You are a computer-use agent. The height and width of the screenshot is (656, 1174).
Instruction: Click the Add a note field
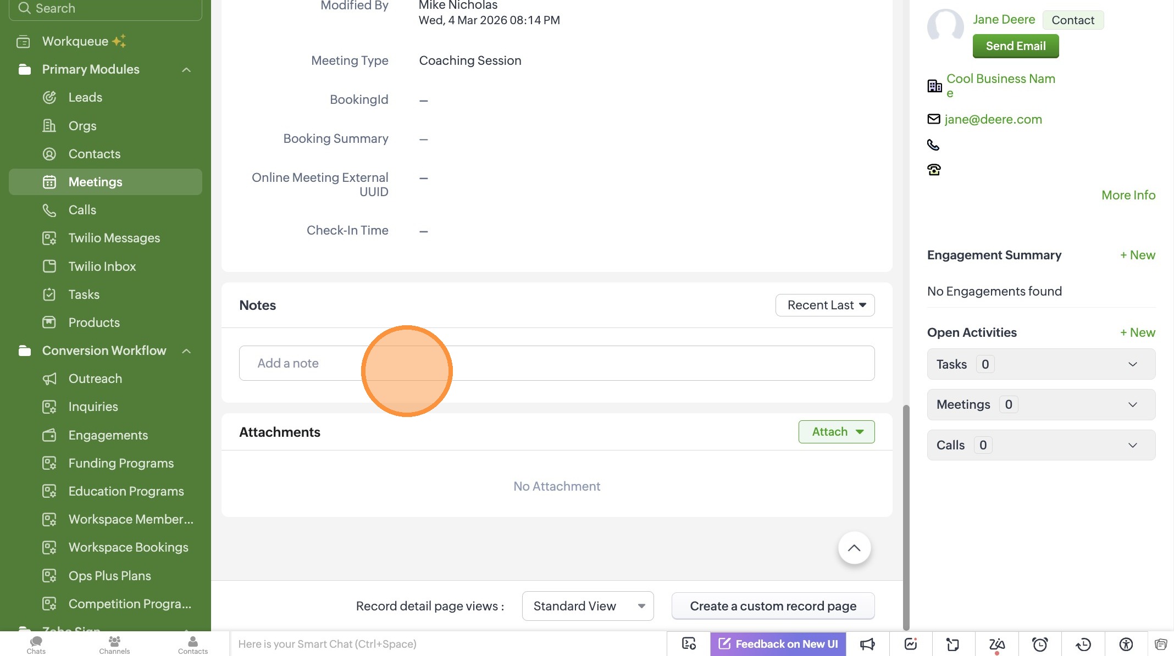556,363
